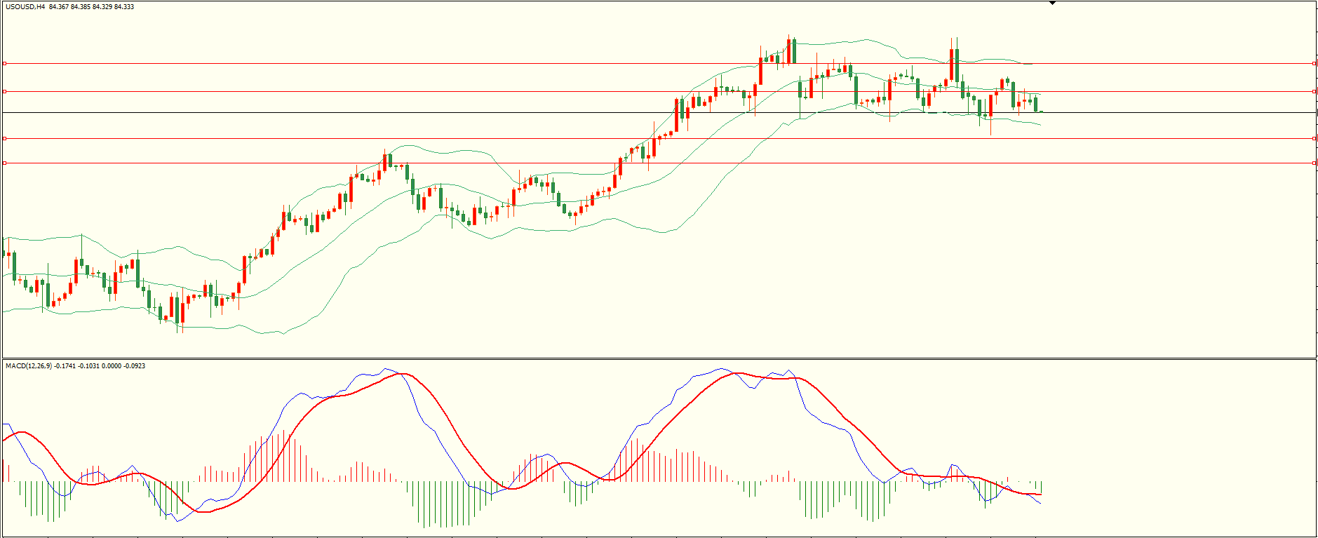Click the price scale on right edge

pyautogui.click(x=1317, y=210)
